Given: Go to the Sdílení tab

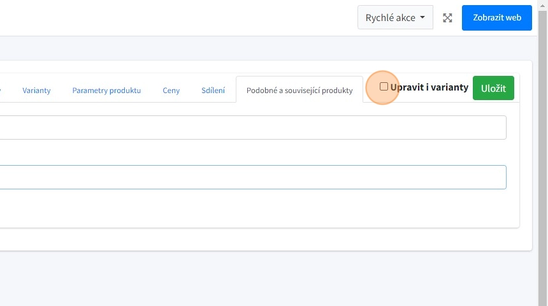Looking at the screenshot, I should [x=213, y=91].
